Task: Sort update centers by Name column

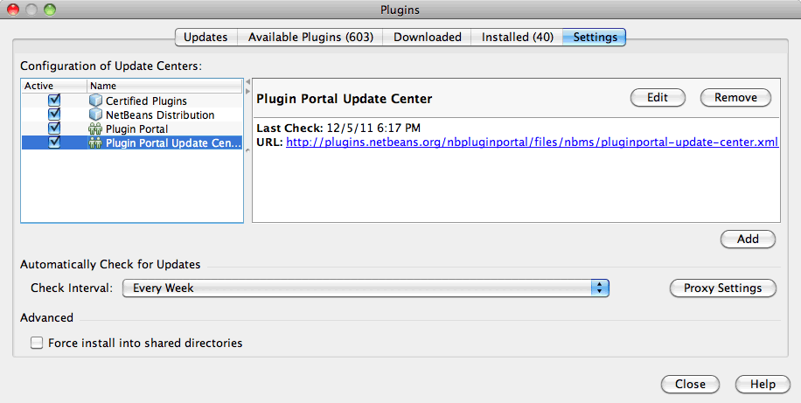Action: 164,86
